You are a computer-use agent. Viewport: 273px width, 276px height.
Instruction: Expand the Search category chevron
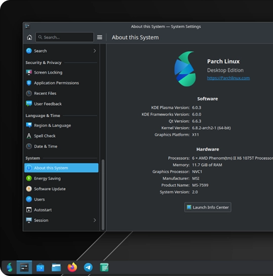(x=95, y=51)
